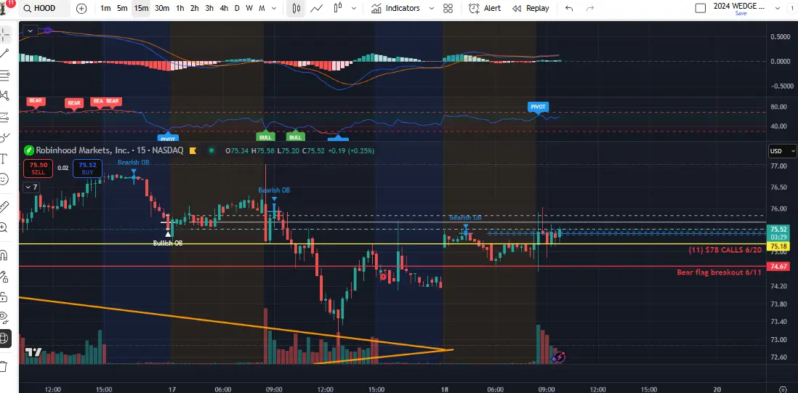Switch to the 30m timeframe
The height and width of the screenshot is (393, 798).
tap(162, 8)
